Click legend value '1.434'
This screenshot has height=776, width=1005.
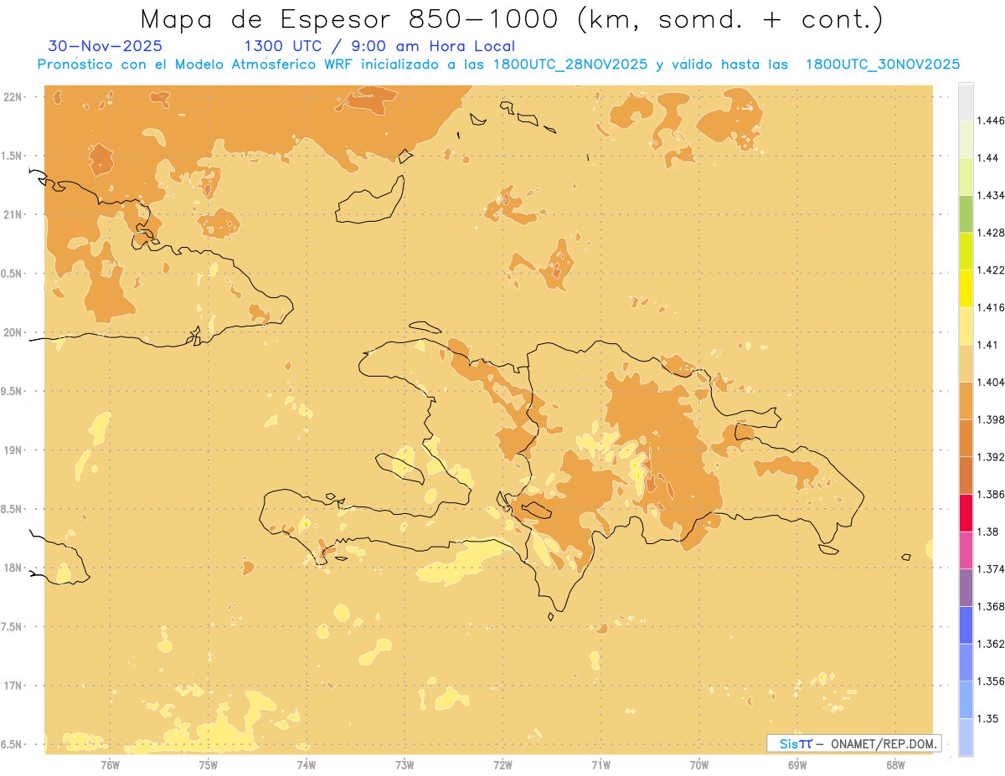pyautogui.click(x=990, y=195)
